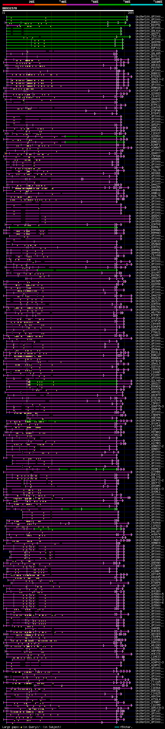The width and height of the screenshot is (165, 729).
Task: Select label UniRef100_Q84ZL0-2
Action: [150, 79]
